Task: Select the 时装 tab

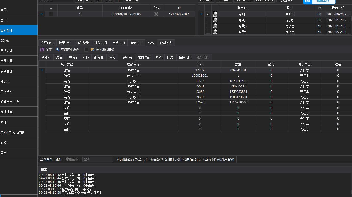Action: pyautogui.click(x=170, y=57)
